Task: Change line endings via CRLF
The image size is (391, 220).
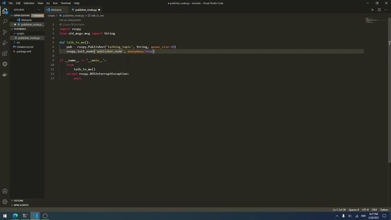Action: (x=375, y=210)
